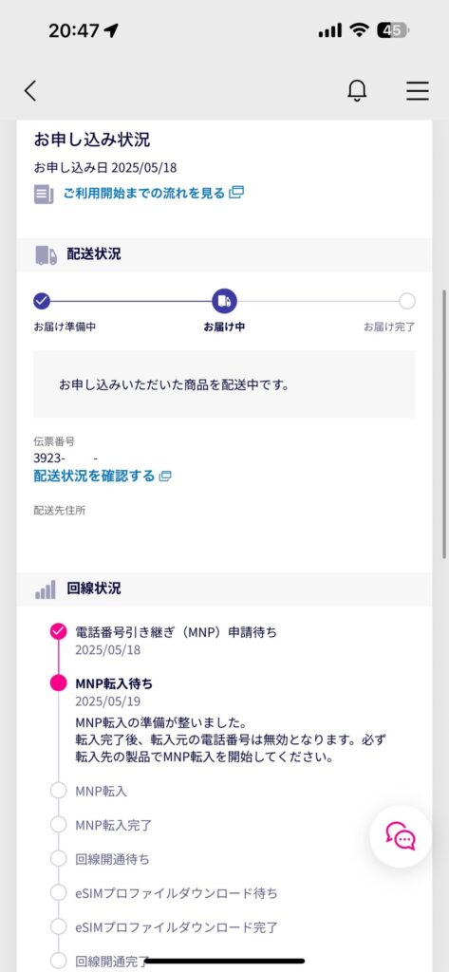This screenshot has height=972, width=449.
Task: Click the document icon beside ご利用開始までの流れを見る
Action: (x=44, y=194)
